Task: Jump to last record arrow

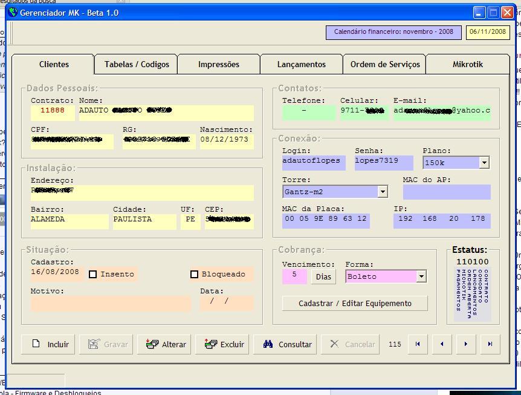Action: point(490,344)
